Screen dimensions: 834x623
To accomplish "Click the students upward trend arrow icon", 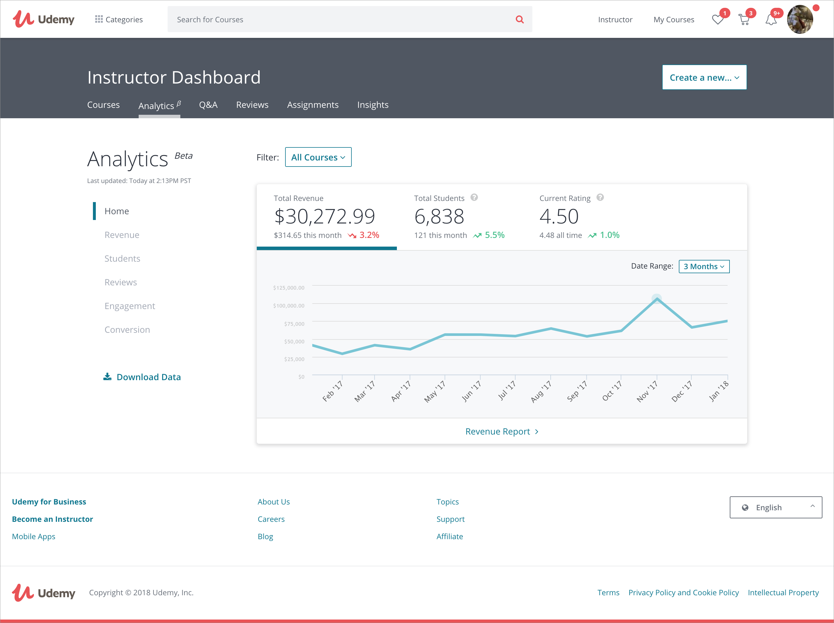I will [x=477, y=236].
